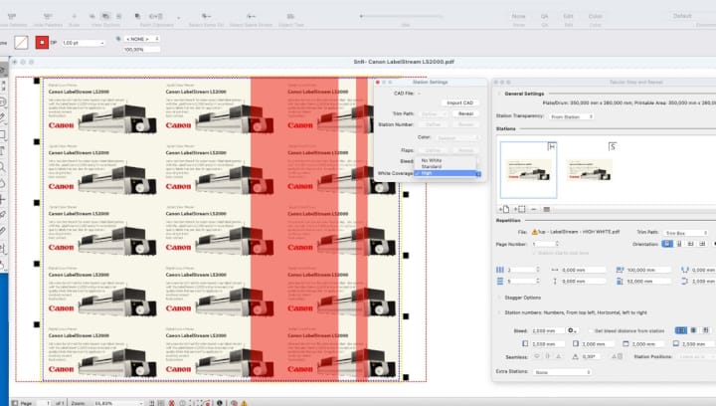716x406 pixels.
Task: Select the third bleed mode toggle
Action: point(705,330)
